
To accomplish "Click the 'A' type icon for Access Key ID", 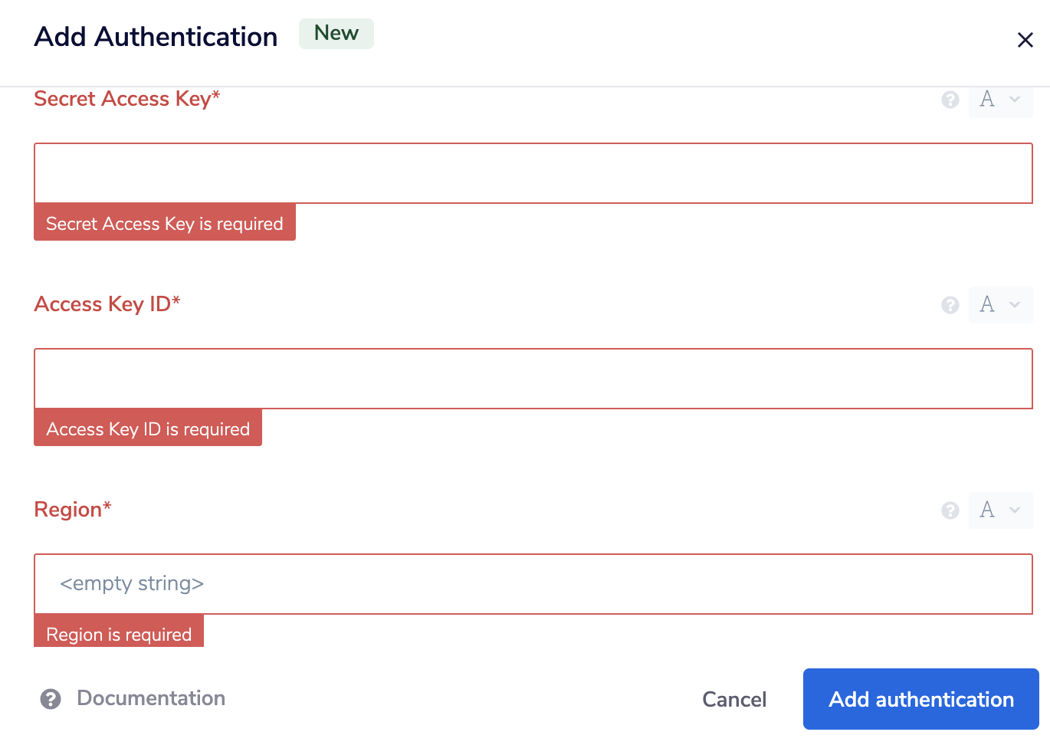I will 988,305.
